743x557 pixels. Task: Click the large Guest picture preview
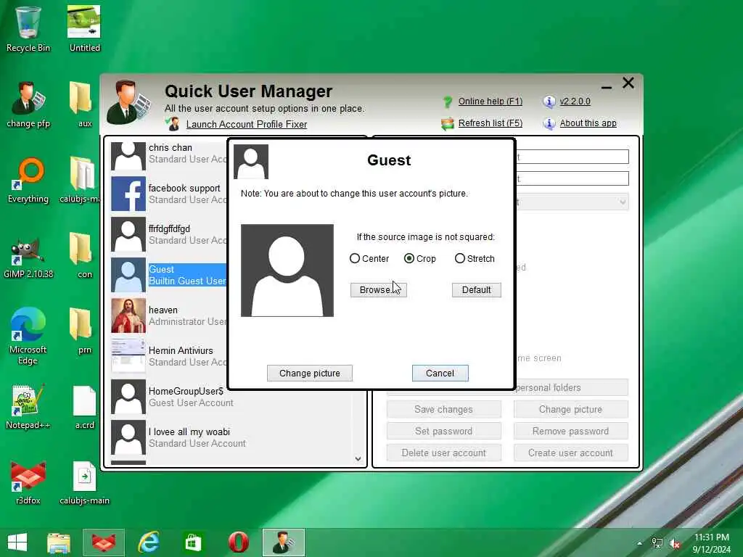[287, 271]
